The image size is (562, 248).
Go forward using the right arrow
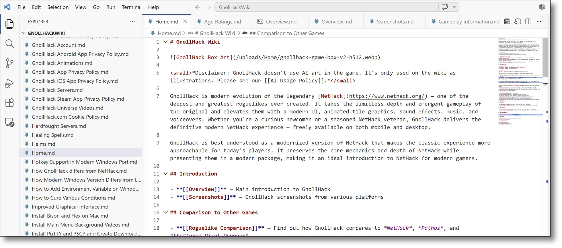(x=208, y=7)
